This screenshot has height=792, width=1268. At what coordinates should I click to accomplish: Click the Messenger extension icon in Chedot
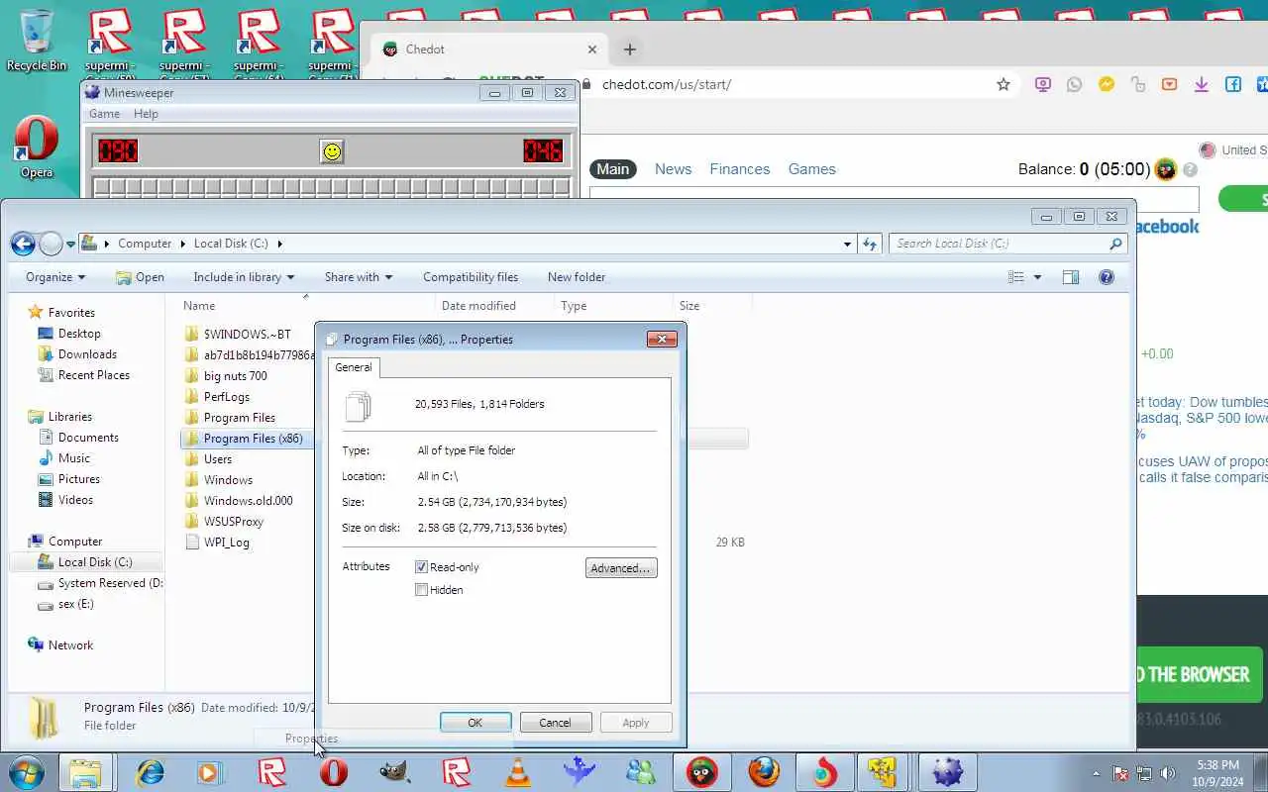[1107, 85]
